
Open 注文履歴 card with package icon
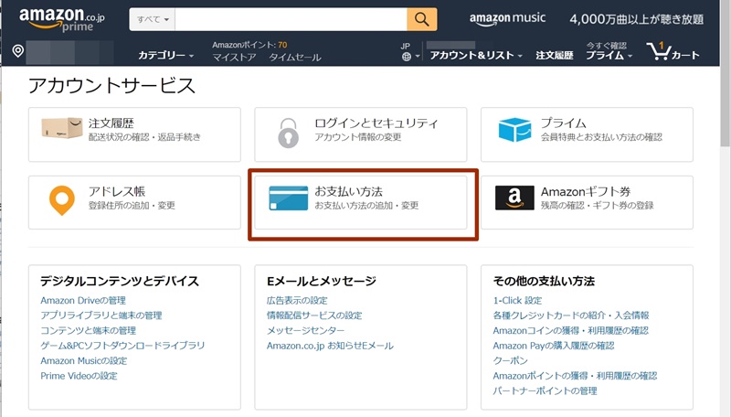pos(134,129)
